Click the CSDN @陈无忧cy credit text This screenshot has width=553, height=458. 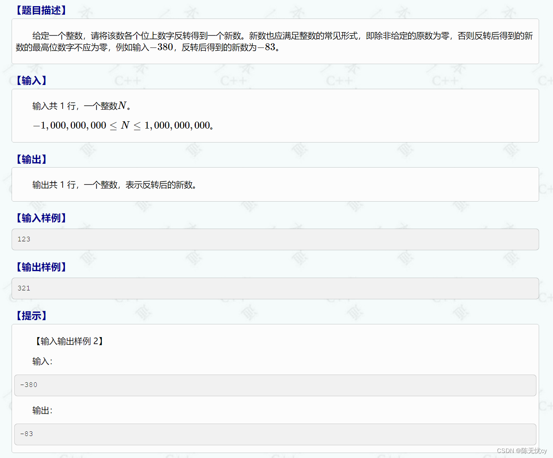coord(522,451)
